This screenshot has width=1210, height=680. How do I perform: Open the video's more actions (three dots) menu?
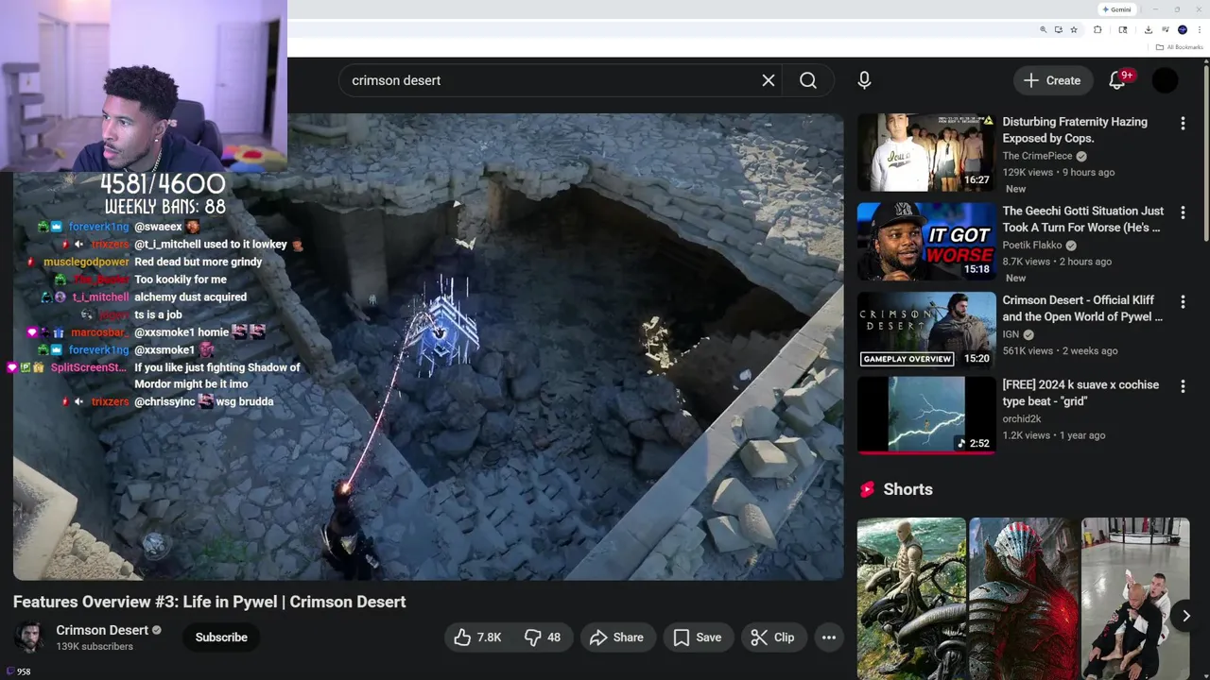[x=829, y=637]
